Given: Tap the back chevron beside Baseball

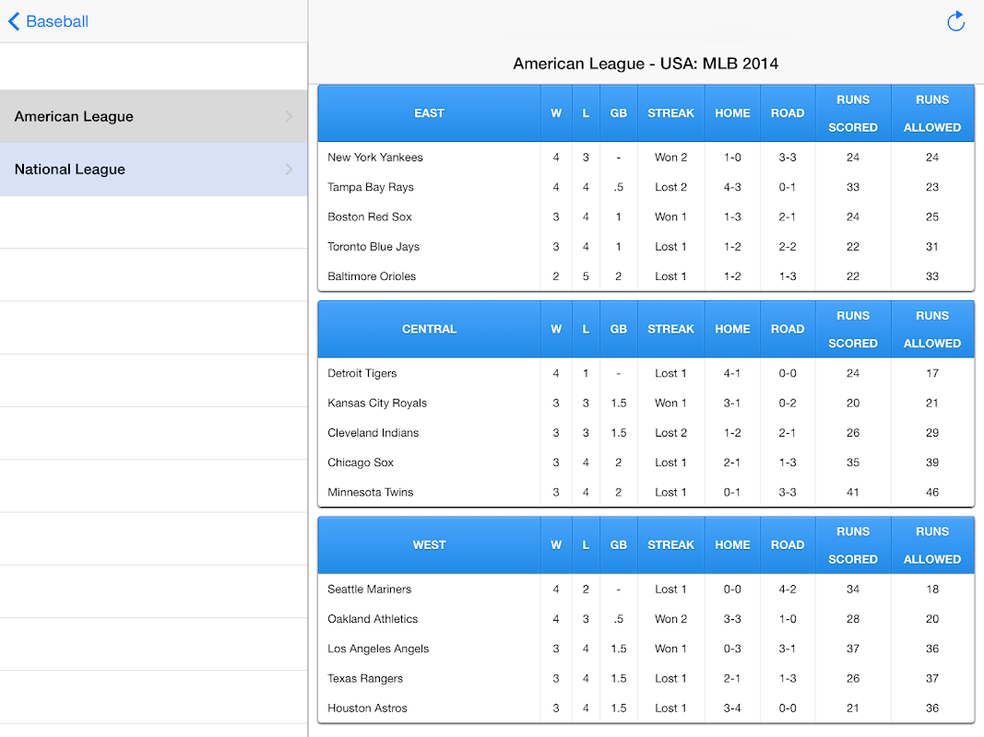Looking at the screenshot, I should (14, 21).
